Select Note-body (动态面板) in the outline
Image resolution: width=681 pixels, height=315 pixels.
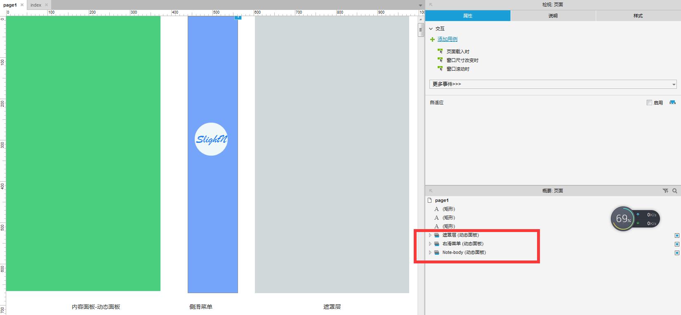pyautogui.click(x=464, y=252)
